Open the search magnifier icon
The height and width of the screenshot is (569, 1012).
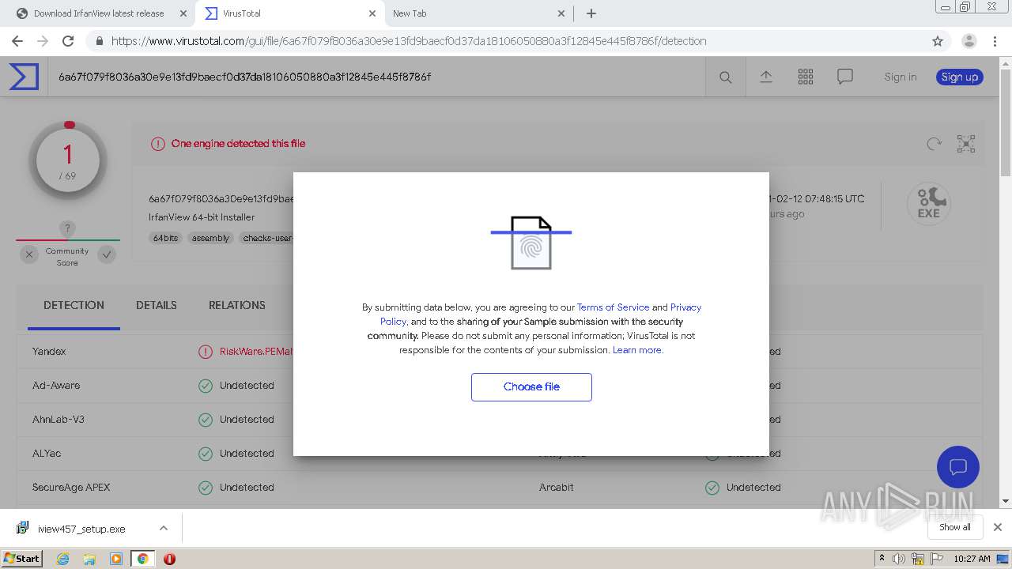(725, 77)
